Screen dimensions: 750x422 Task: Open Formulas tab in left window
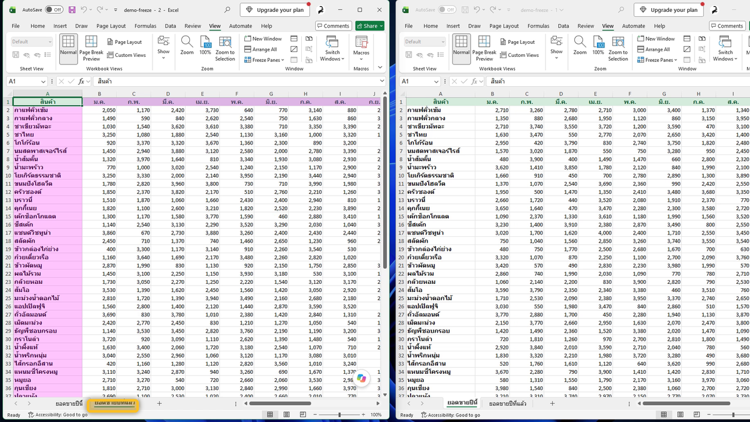click(146, 26)
